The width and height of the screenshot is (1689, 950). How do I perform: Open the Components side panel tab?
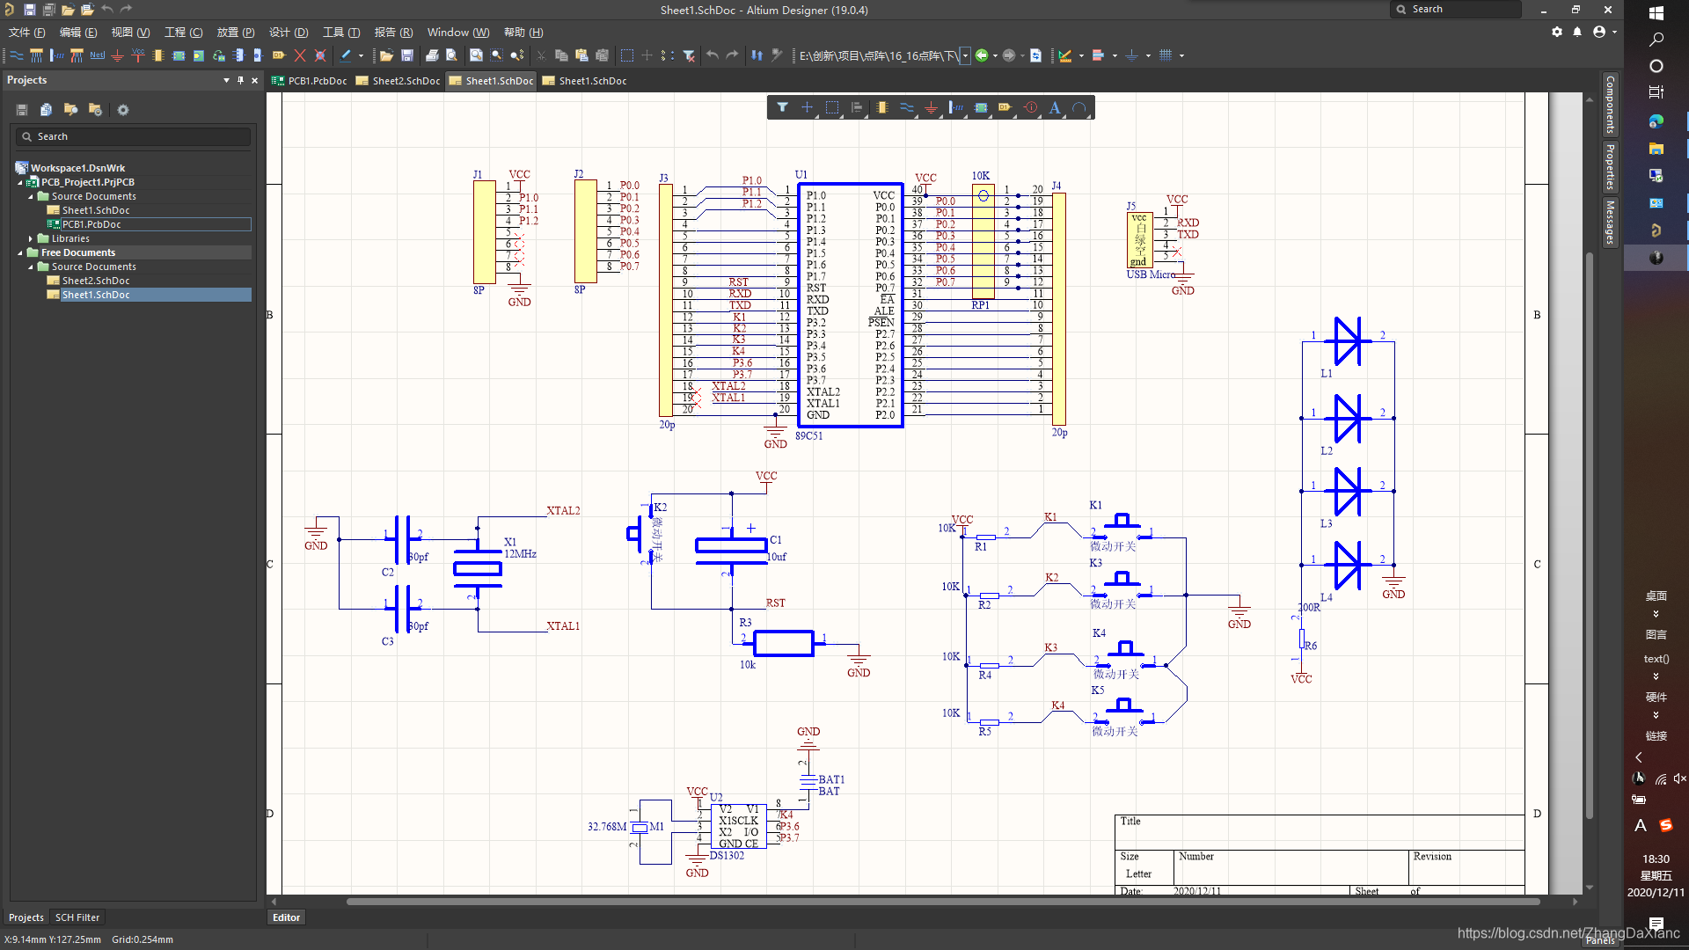click(1610, 105)
